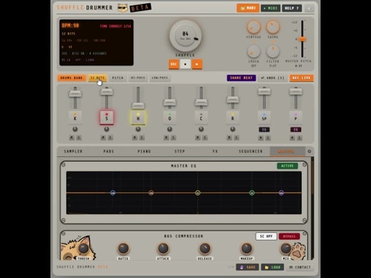The width and height of the screenshot is (371, 278).
Task: Click the blue EQ band node
Action: 113,193
